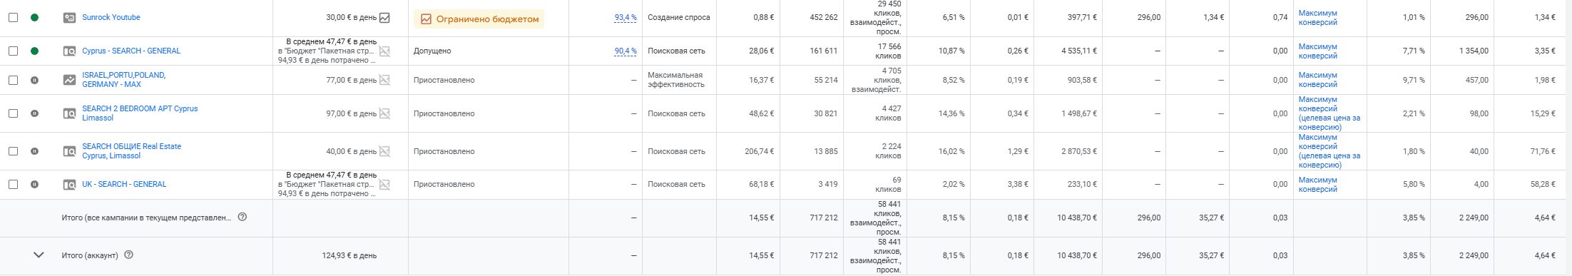This screenshot has width=1572, height=276.
Task: Click the help icon beside Итого (все кампании)
Action: [243, 217]
